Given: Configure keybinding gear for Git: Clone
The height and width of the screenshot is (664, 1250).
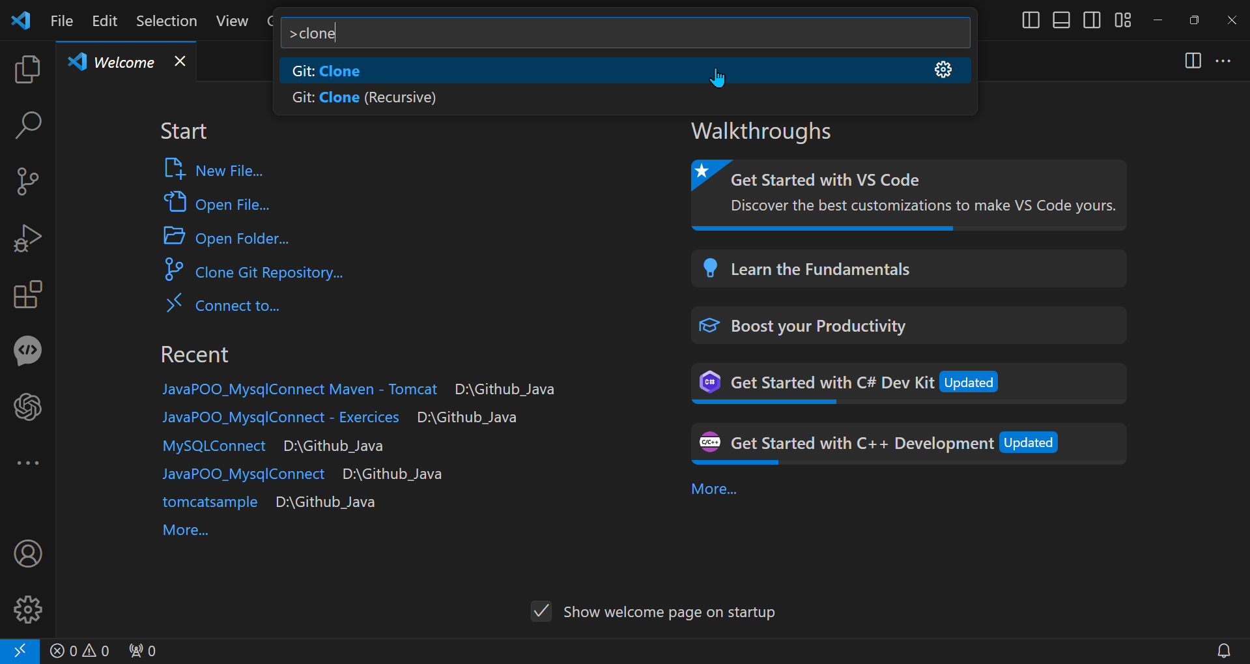Looking at the screenshot, I should click(943, 70).
